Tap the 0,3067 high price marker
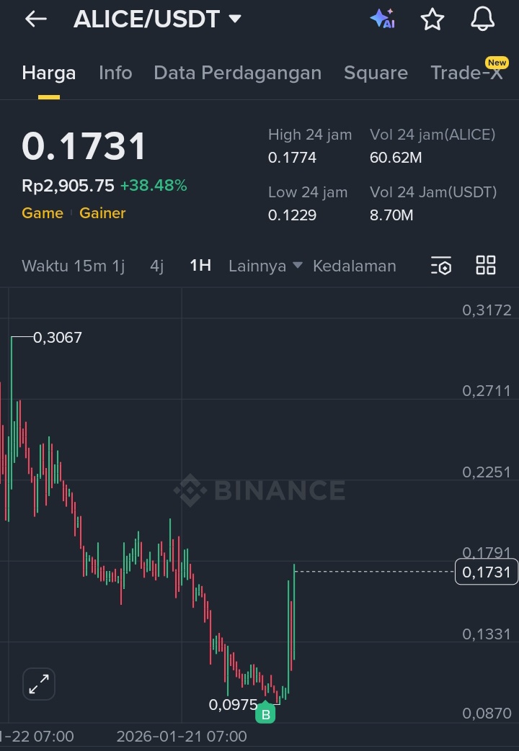 [x=58, y=338]
